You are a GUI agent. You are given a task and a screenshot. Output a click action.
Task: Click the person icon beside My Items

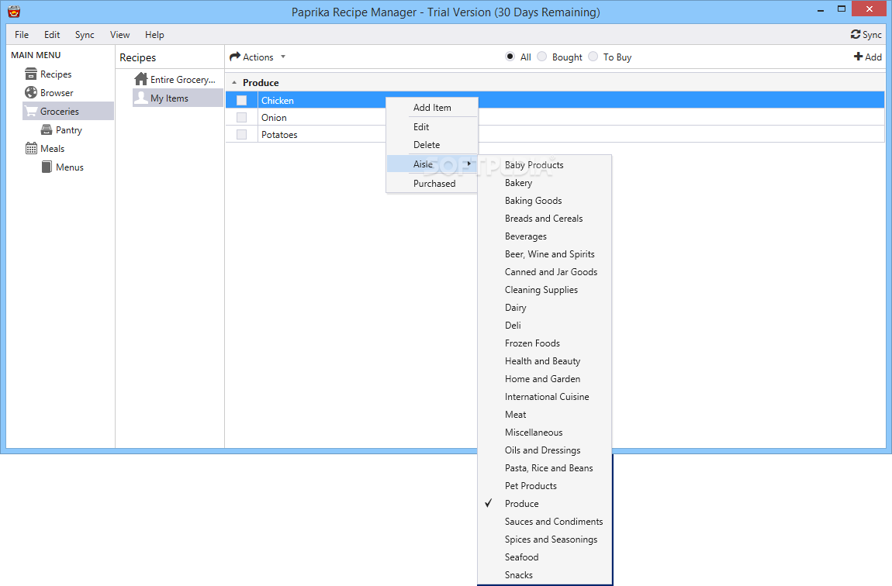[x=140, y=98]
